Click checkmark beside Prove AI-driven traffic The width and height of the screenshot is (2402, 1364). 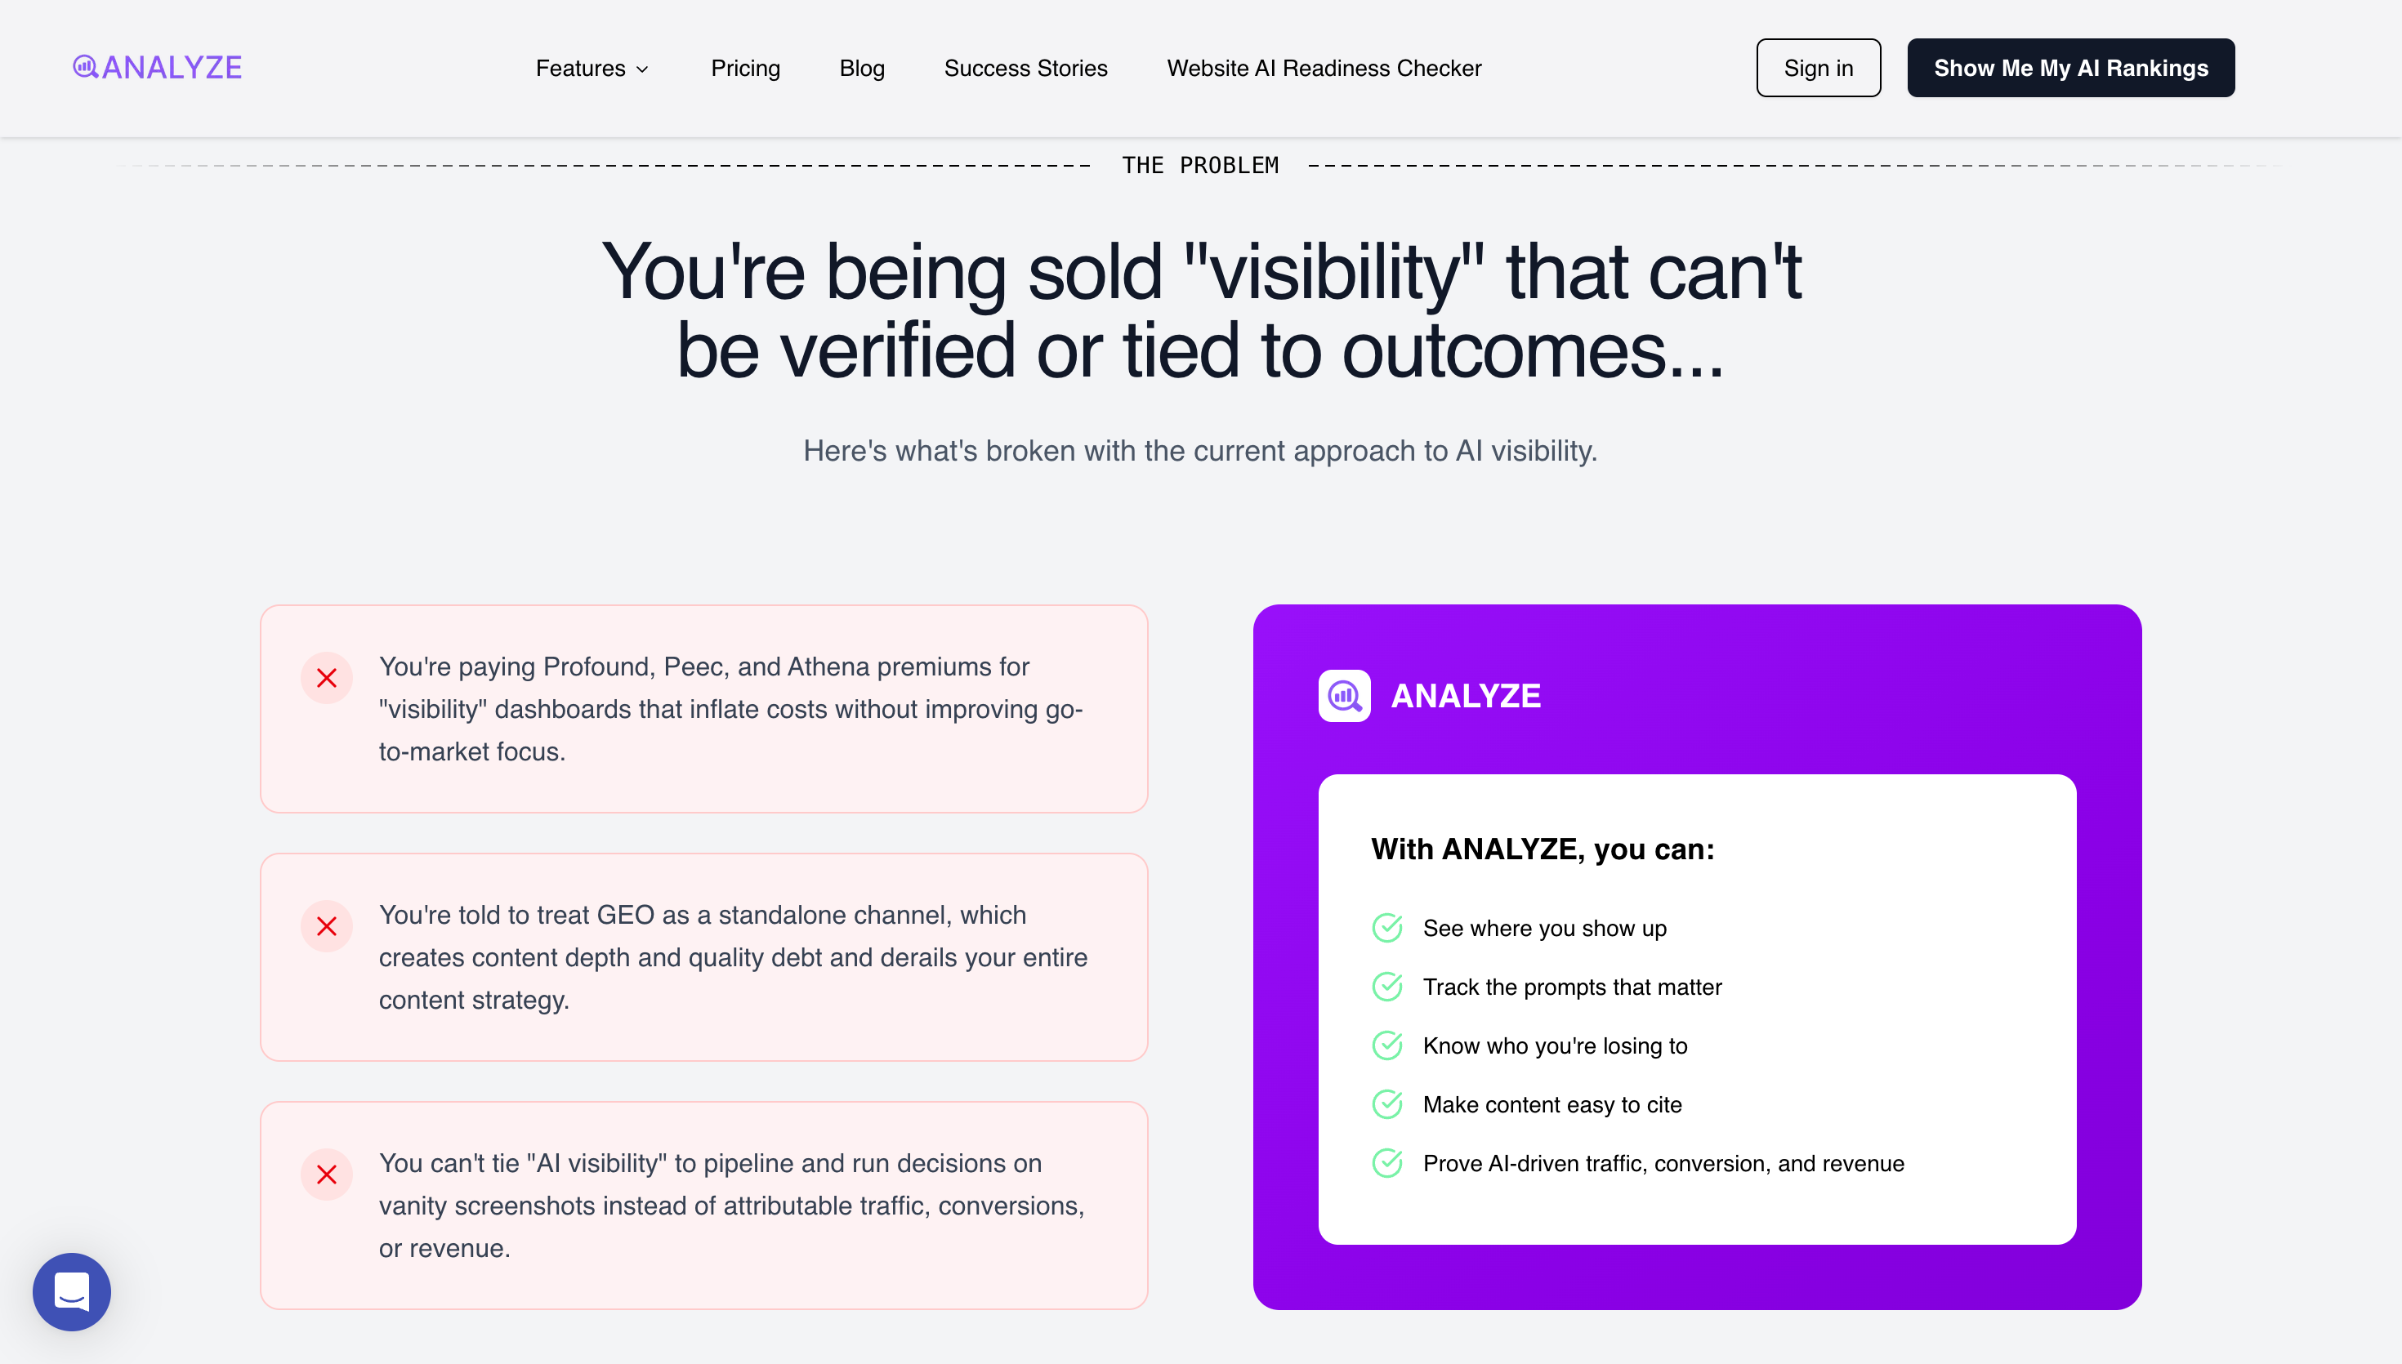[1386, 1164]
